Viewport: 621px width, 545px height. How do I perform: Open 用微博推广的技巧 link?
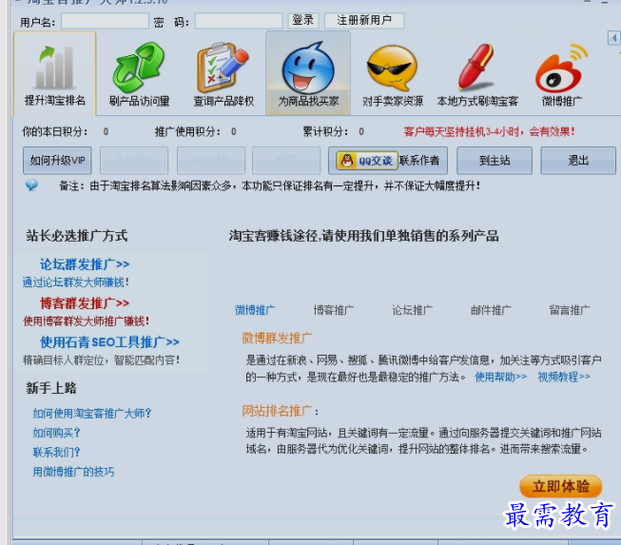73,472
